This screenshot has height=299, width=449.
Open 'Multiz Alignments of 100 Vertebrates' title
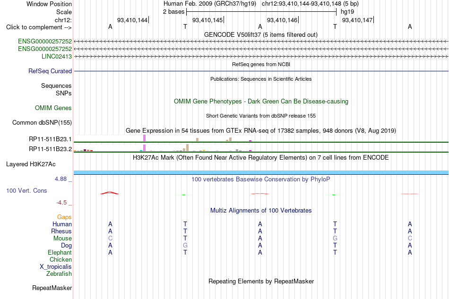click(x=261, y=211)
